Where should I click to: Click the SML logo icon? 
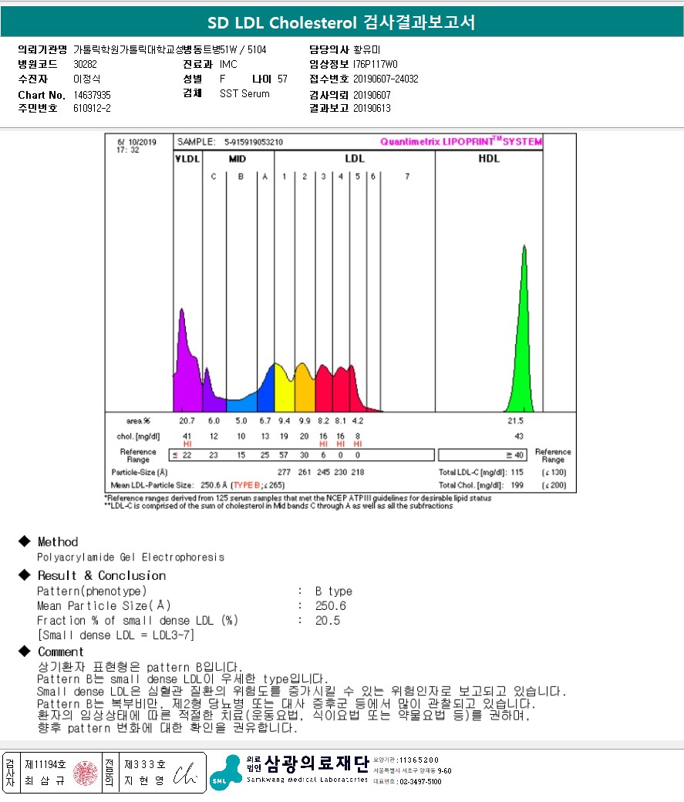point(226,773)
